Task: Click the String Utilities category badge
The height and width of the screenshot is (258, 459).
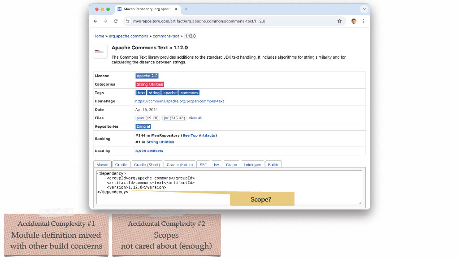Action: tap(150, 84)
